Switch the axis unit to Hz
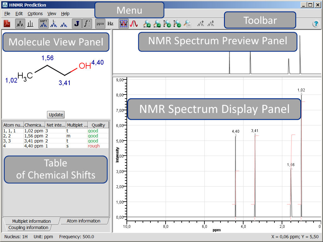The height and width of the screenshot is (242, 323). 110,24
